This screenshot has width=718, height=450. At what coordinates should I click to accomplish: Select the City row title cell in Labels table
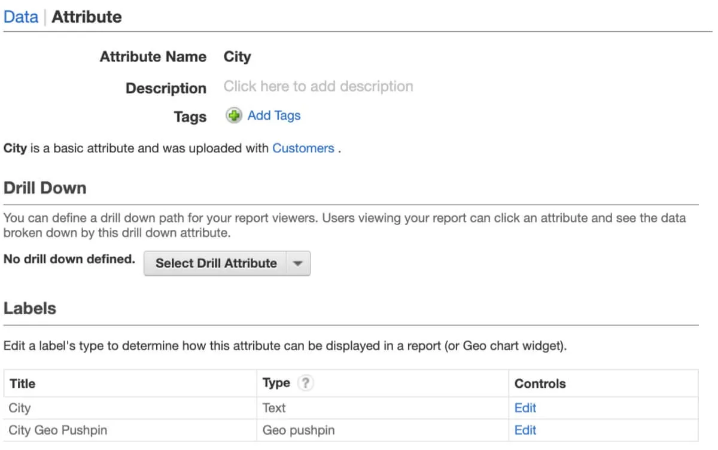coord(20,408)
